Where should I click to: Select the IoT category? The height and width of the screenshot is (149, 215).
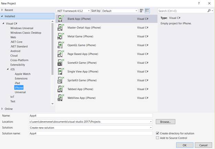[12, 97]
